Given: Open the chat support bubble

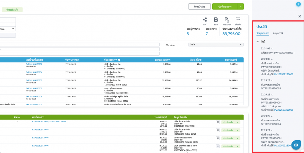Looking at the screenshot, I should tap(296, 144).
